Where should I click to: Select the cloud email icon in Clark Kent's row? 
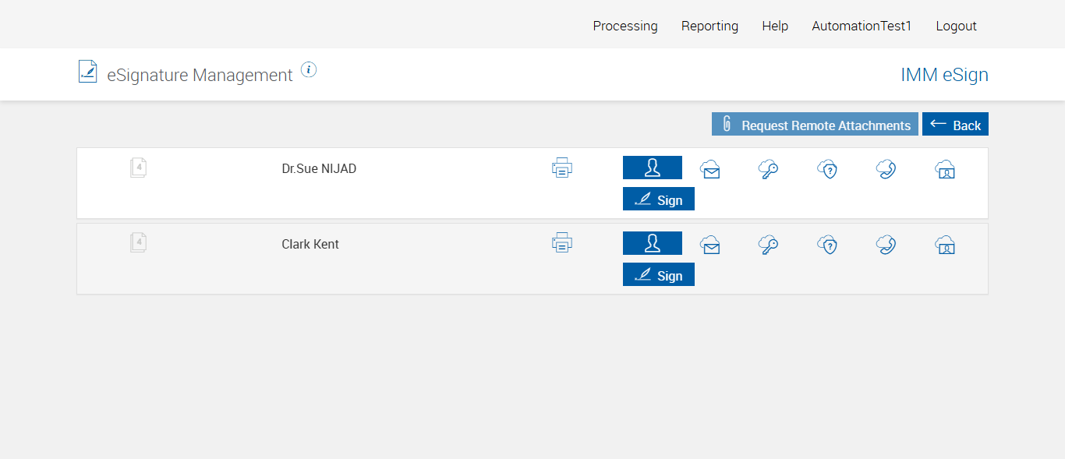coord(710,245)
